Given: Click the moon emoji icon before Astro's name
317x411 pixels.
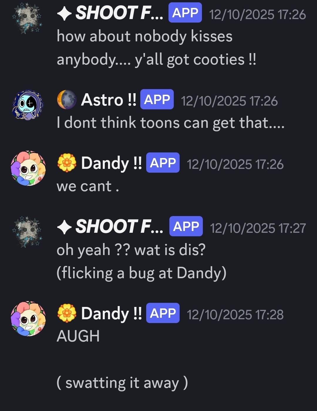Looking at the screenshot, I should [67, 100].
